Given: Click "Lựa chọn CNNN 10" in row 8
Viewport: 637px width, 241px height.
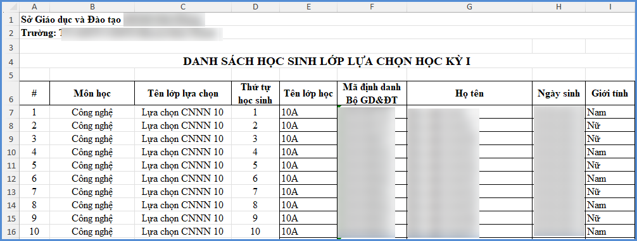Looking at the screenshot, I should [x=183, y=126].
